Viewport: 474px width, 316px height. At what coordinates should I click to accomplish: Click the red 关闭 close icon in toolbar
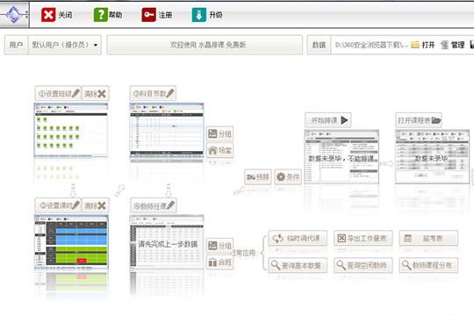point(48,15)
